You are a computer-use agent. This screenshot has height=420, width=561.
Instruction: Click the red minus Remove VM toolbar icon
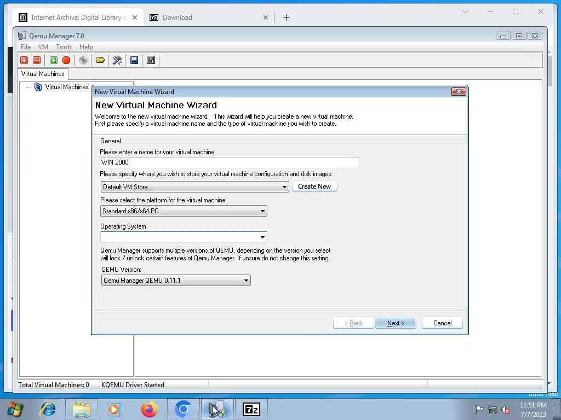(x=37, y=60)
